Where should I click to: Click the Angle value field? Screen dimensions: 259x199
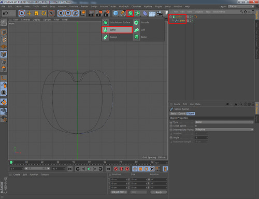point(201,137)
